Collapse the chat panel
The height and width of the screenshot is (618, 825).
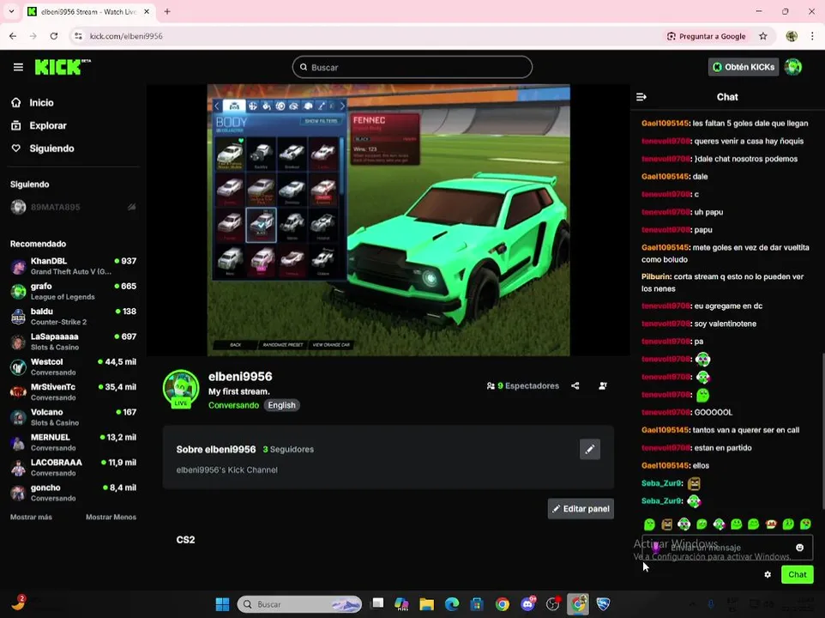click(641, 97)
